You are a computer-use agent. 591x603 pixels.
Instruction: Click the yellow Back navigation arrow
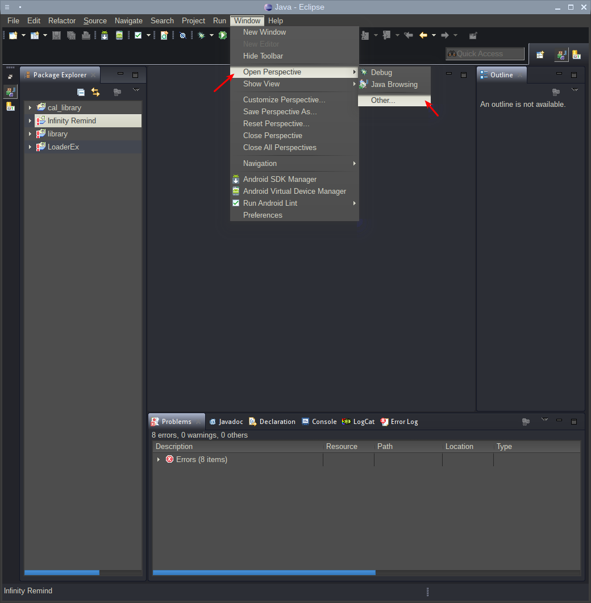[x=423, y=35]
